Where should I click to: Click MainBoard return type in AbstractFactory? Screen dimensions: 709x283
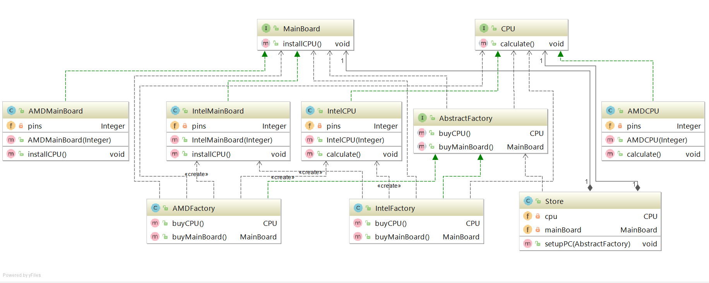[525, 147]
